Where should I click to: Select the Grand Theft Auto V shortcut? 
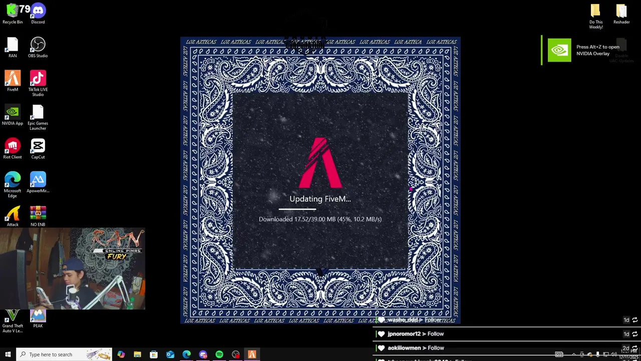pyautogui.click(x=13, y=321)
